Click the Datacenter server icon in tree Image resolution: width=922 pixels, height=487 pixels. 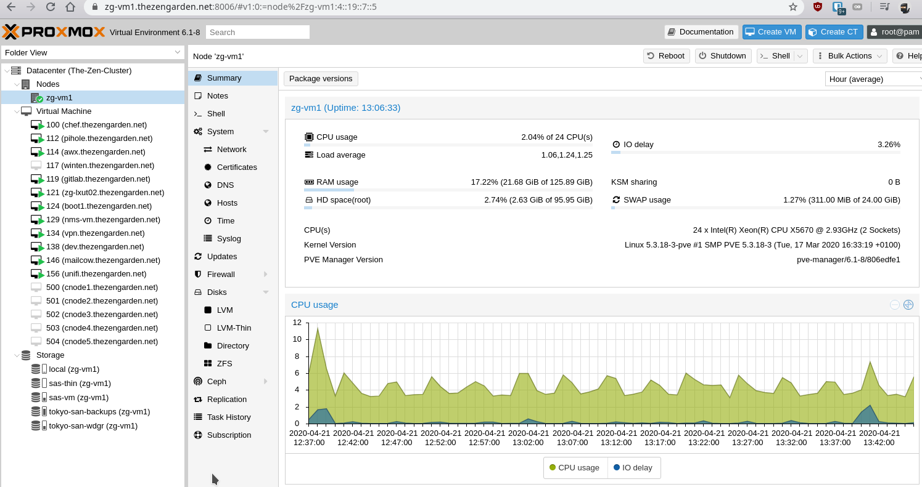pos(16,70)
